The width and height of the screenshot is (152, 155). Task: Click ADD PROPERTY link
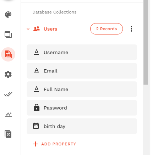[x=54, y=144]
